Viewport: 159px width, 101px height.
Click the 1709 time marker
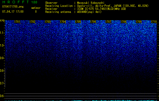[x=139, y=21]
